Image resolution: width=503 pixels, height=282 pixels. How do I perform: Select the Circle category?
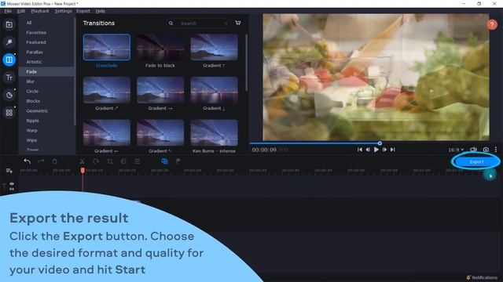(32, 91)
